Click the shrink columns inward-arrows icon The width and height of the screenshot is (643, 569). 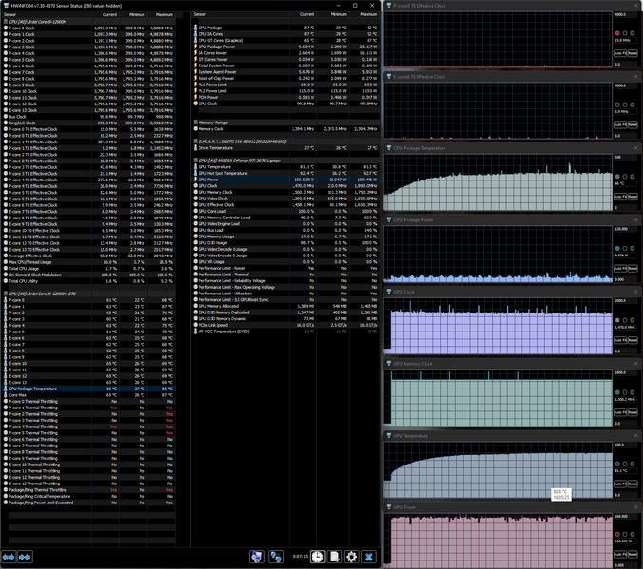(25, 557)
